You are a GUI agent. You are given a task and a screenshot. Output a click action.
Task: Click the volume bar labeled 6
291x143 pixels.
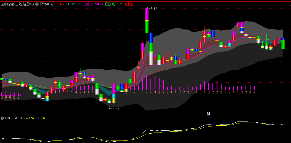[x=142, y=84]
